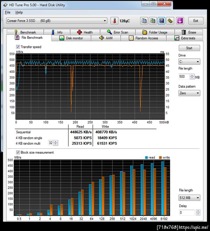Click the 5073 IOPS read value
The image size is (210, 231).
coord(83,138)
